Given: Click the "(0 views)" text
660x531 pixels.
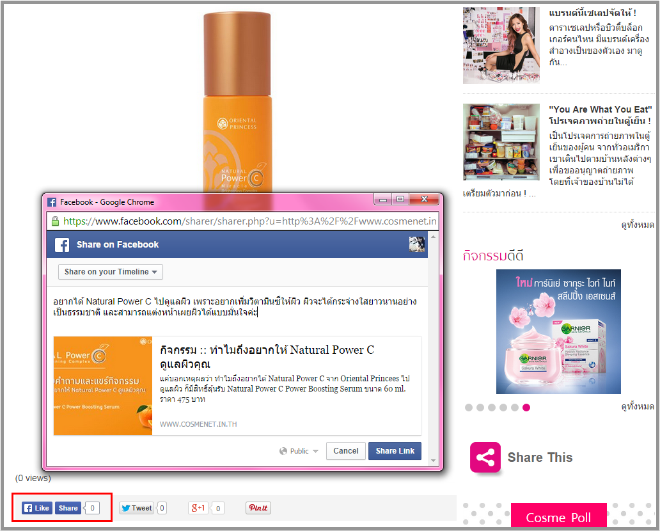Looking at the screenshot, I should click(33, 479).
